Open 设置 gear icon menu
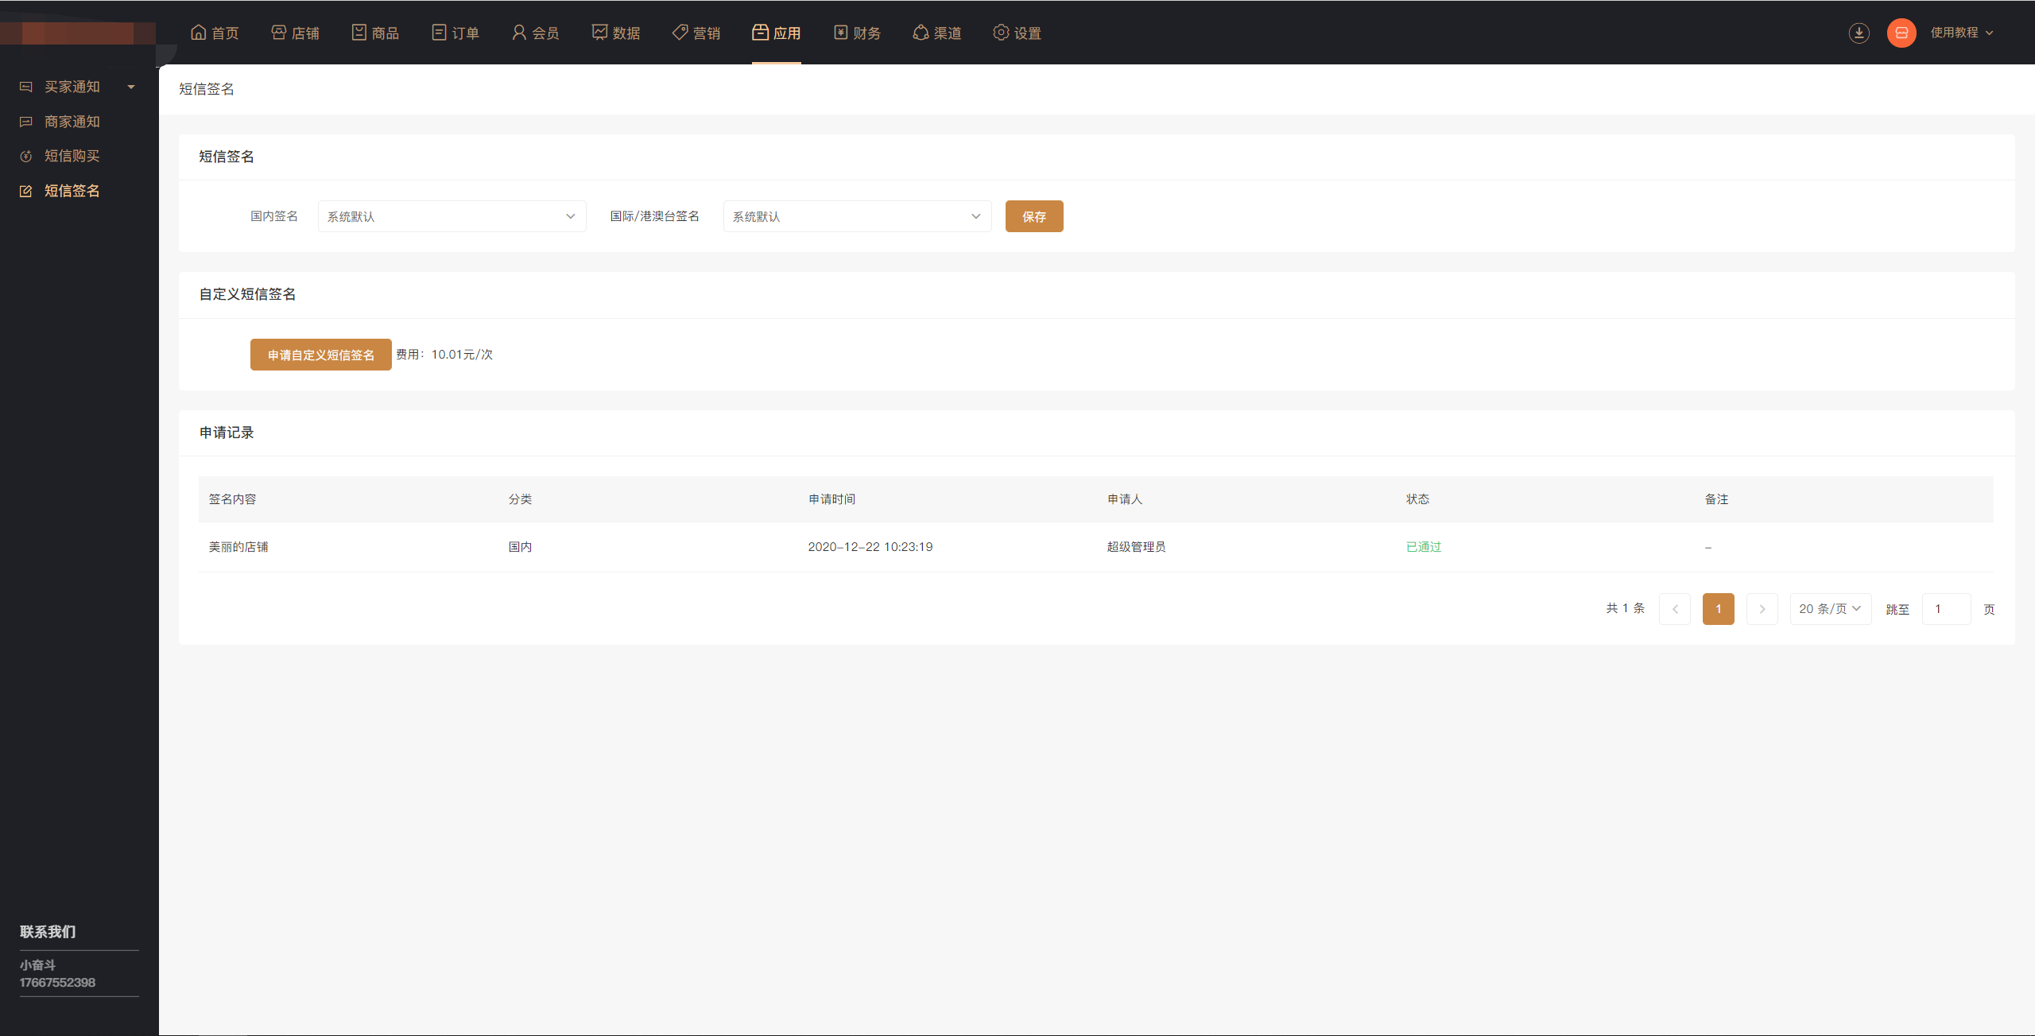The image size is (2035, 1036). (1017, 33)
